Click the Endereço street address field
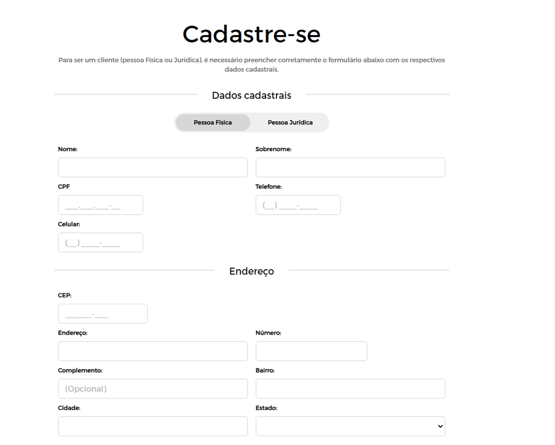The height and width of the screenshot is (445, 555). pyautogui.click(x=153, y=351)
